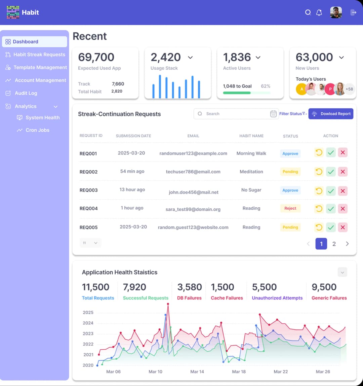
Task: Select Audit Log from sidebar
Action: point(26,93)
